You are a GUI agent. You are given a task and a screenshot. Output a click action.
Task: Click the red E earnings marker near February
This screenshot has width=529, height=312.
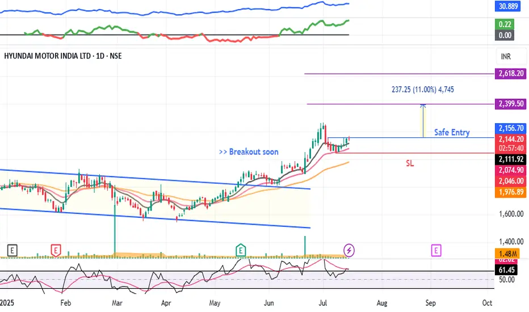point(56,251)
